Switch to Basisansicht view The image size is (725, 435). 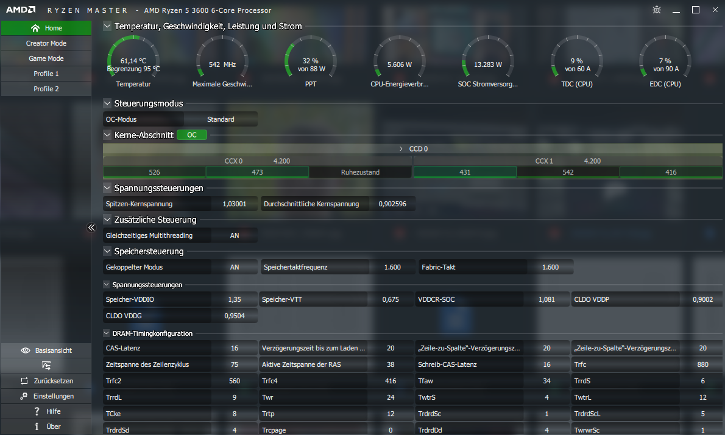[46, 350]
